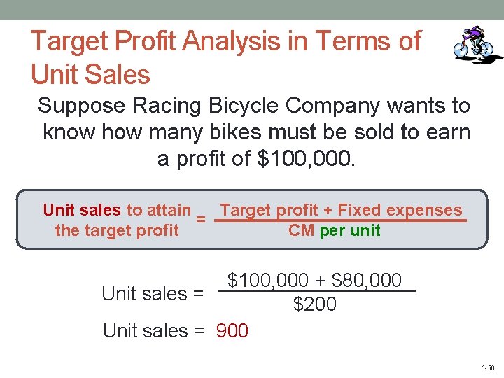504x378 pixels.
Task: Click the red '900' result
Action: [232, 330]
